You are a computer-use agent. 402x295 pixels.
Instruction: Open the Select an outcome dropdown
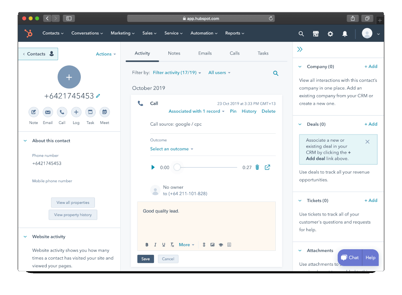pos(172,149)
